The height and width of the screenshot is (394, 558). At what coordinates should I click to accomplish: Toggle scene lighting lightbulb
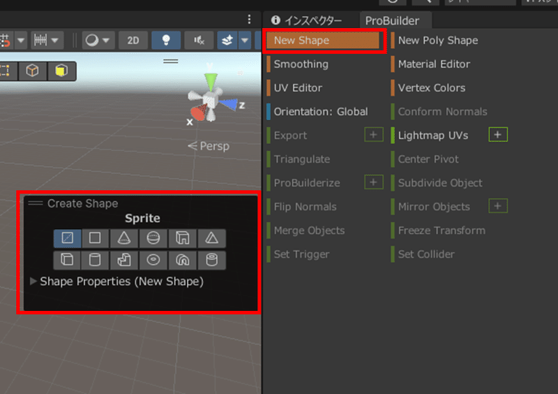coord(166,41)
